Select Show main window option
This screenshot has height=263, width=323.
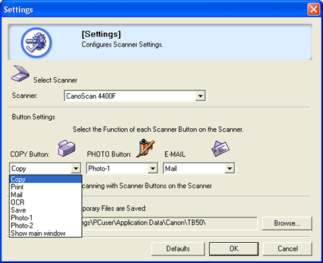click(45, 233)
